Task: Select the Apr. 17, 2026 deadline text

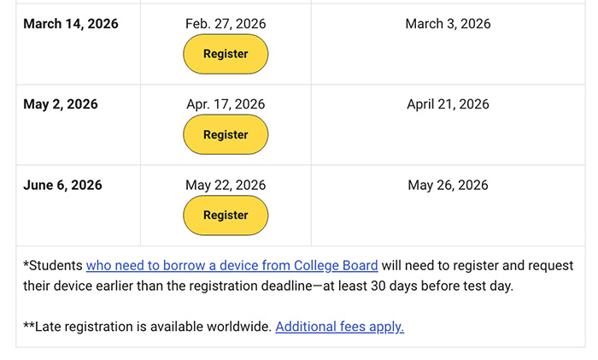Action: pos(226,104)
